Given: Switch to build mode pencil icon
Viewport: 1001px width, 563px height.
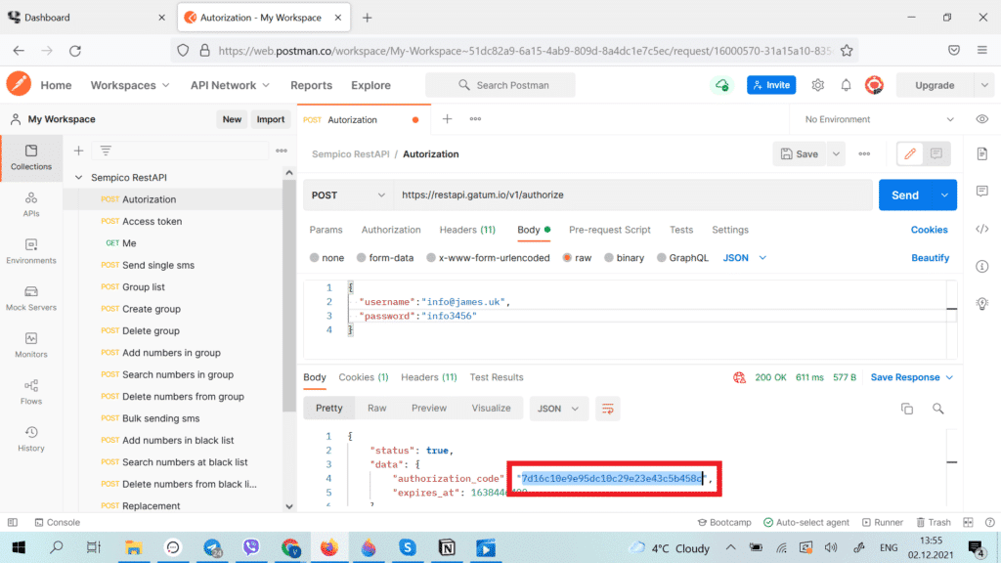Looking at the screenshot, I should [x=910, y=153].
